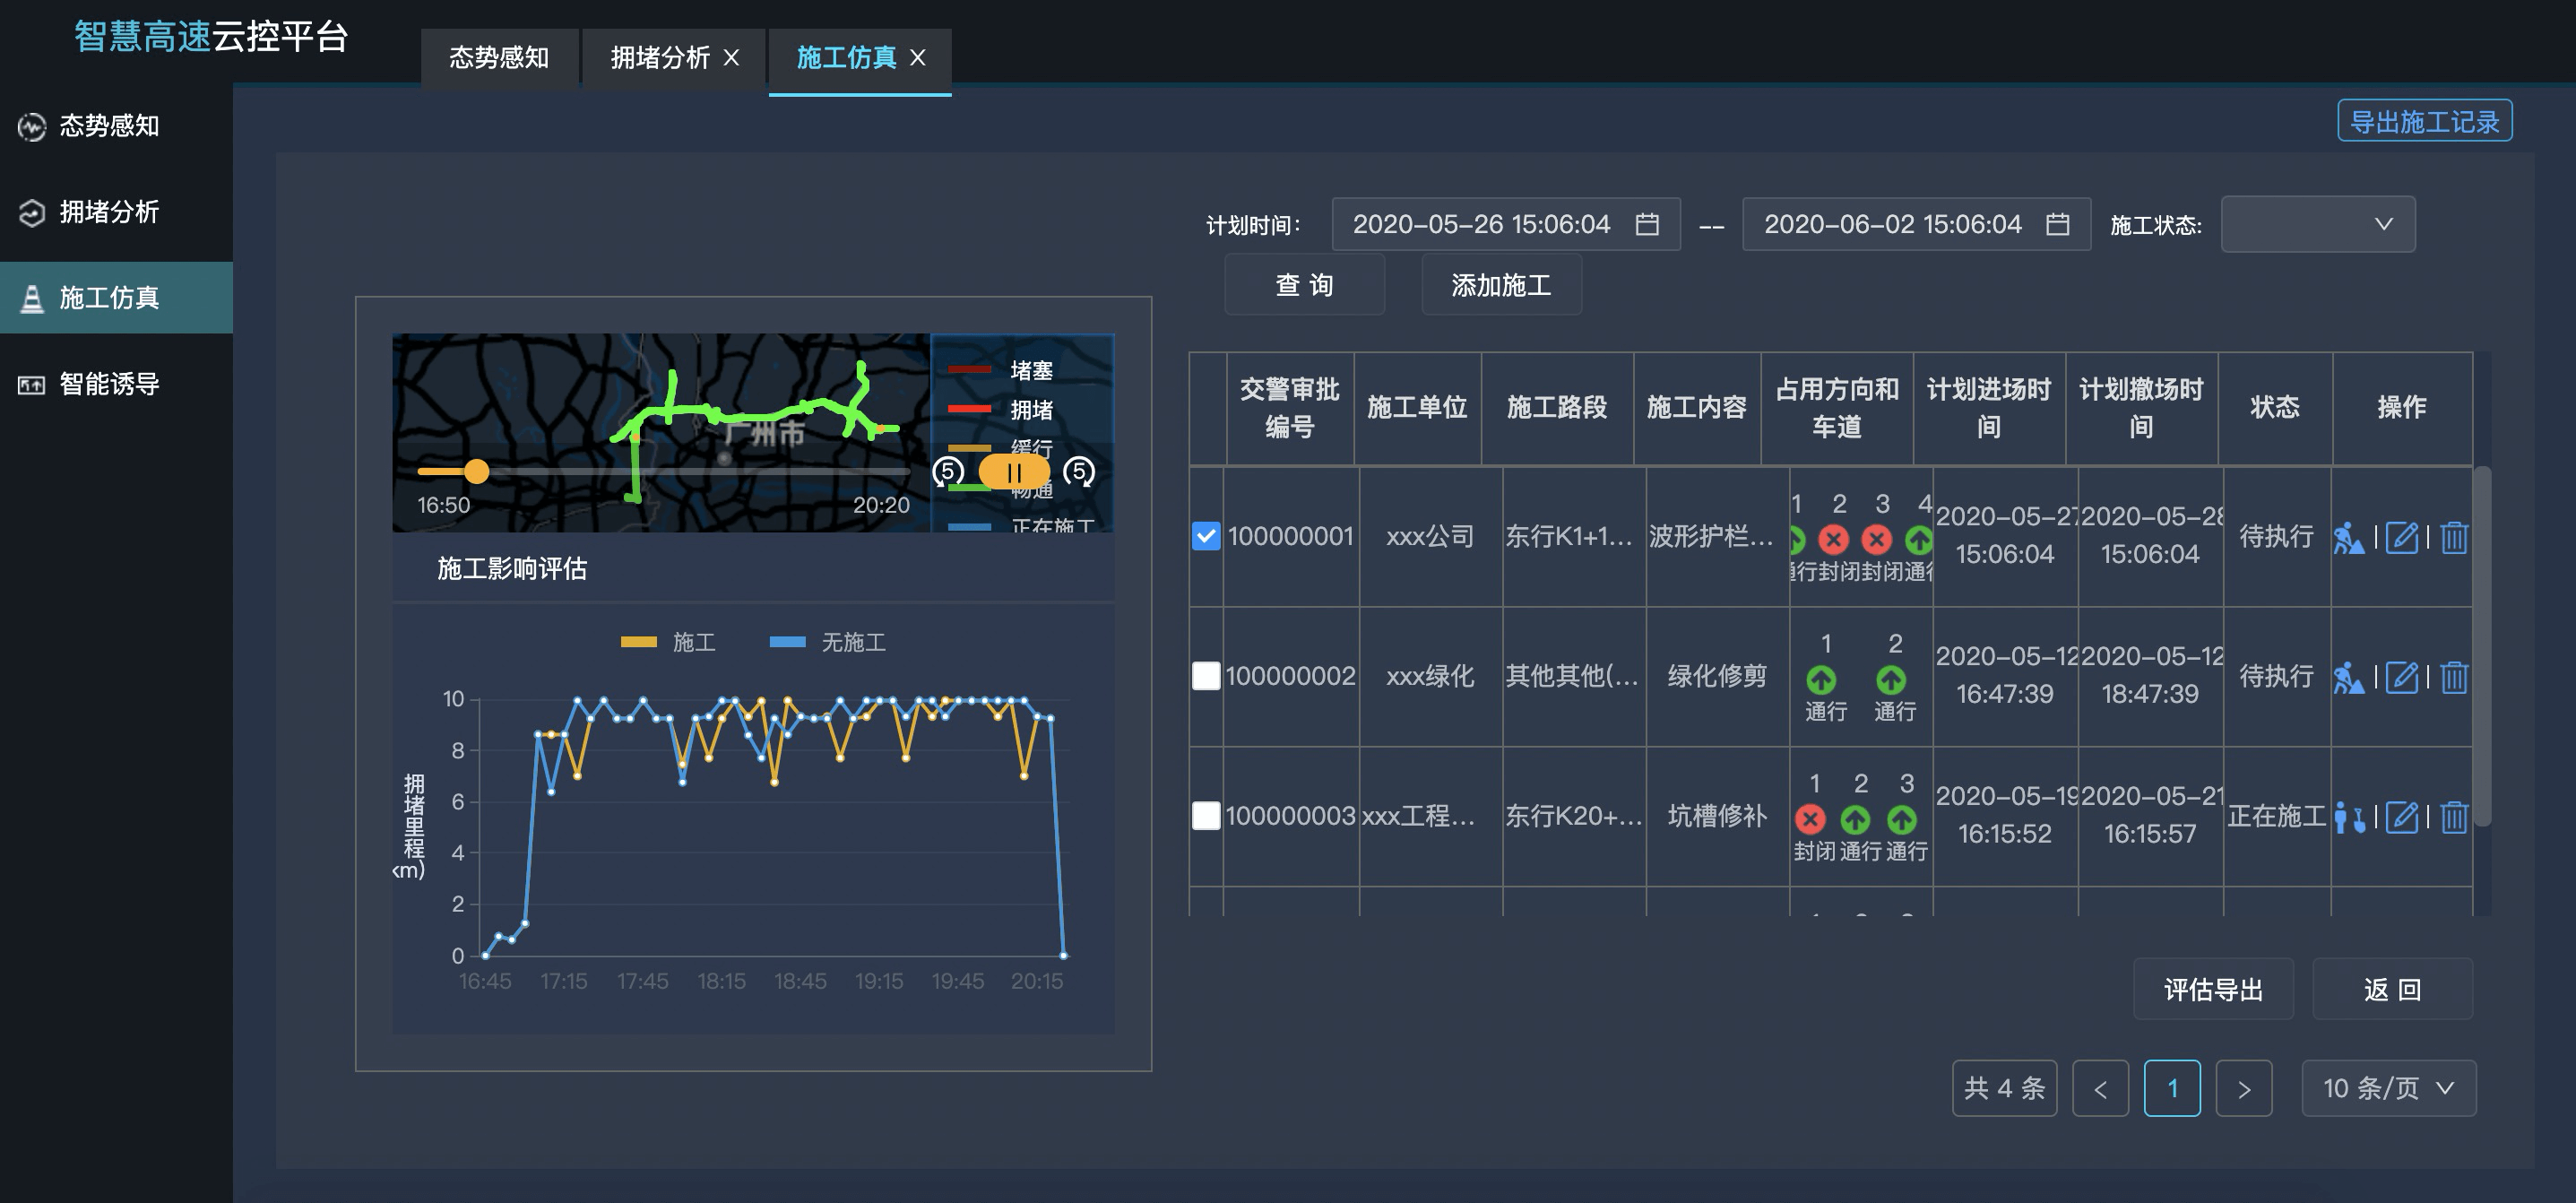The width and height of the screenshot is (2576, 1203).
Task: Click the timeline slider handle on map
Action: click(x=477, y=471)
